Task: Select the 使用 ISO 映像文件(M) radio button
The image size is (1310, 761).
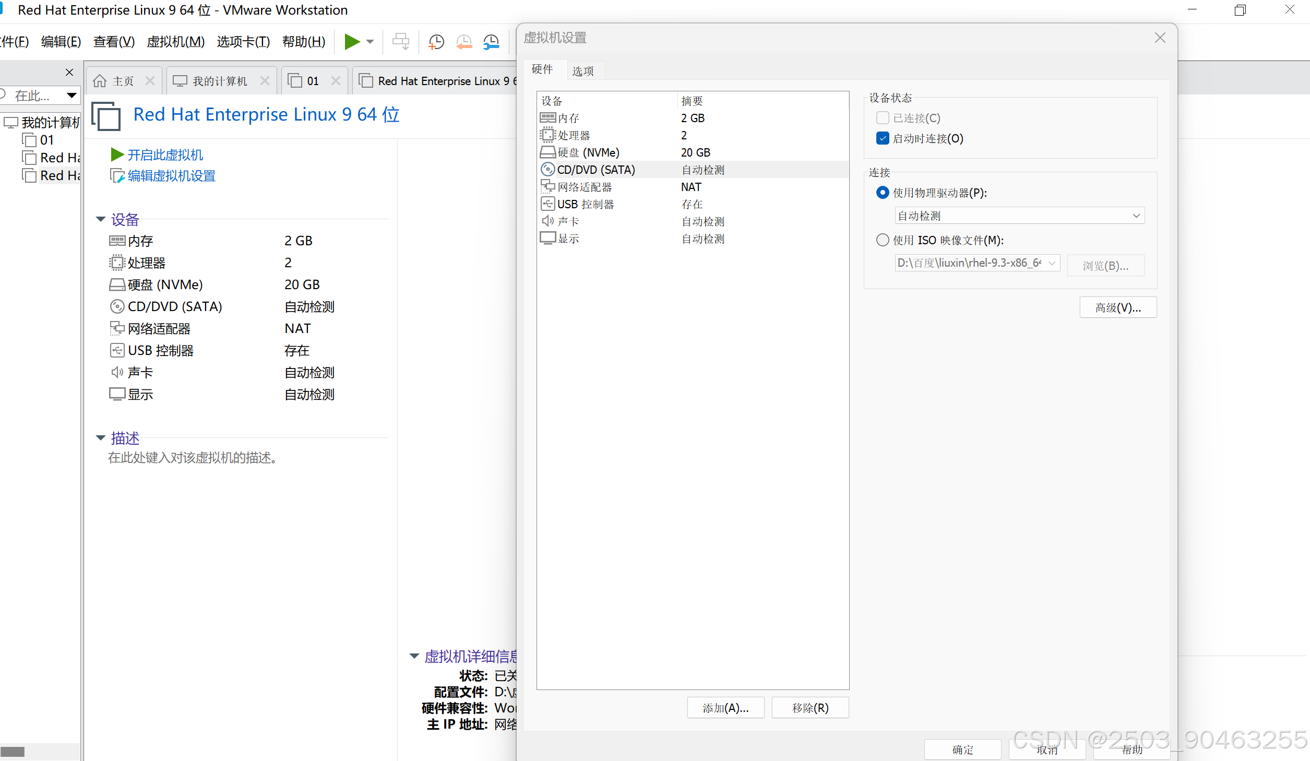Action: coord(882,240)
